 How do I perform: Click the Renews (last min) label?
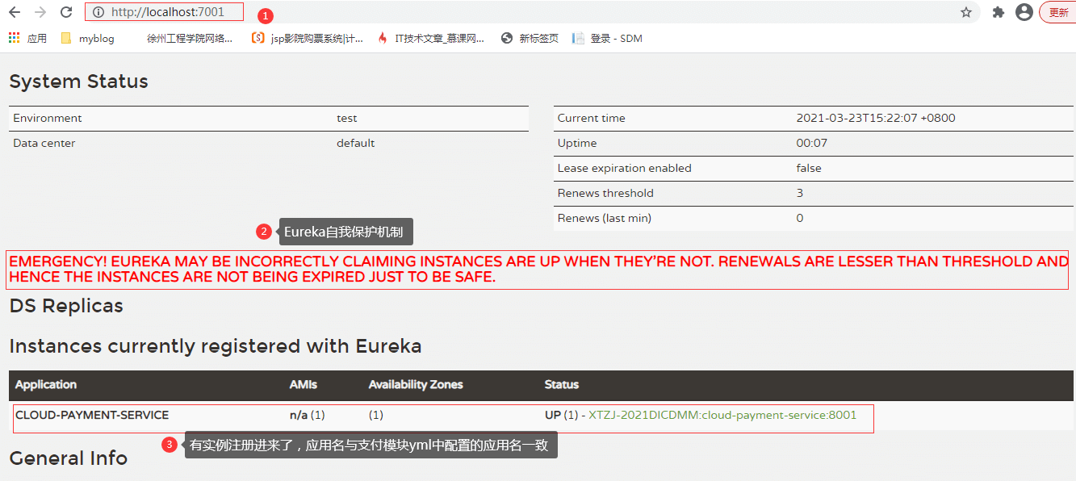tap(605, 218)
